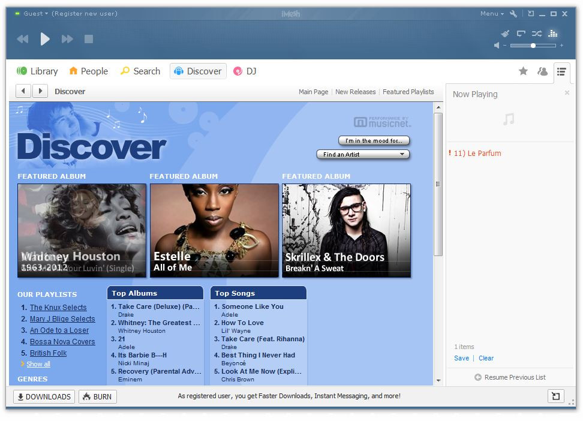The image size is (583, 421).
Task: Click the scrollbar down arrow in Discover
Action: click(x=438, y=380)
